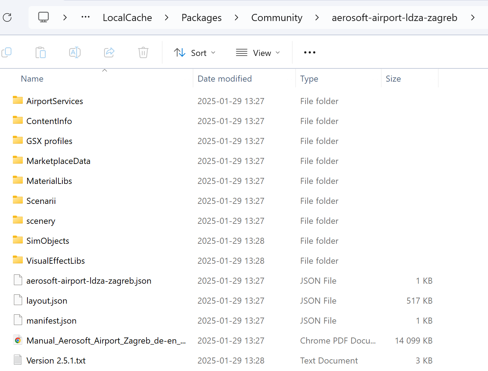Navigate to LocalCache in the breadcrumb

127,17
